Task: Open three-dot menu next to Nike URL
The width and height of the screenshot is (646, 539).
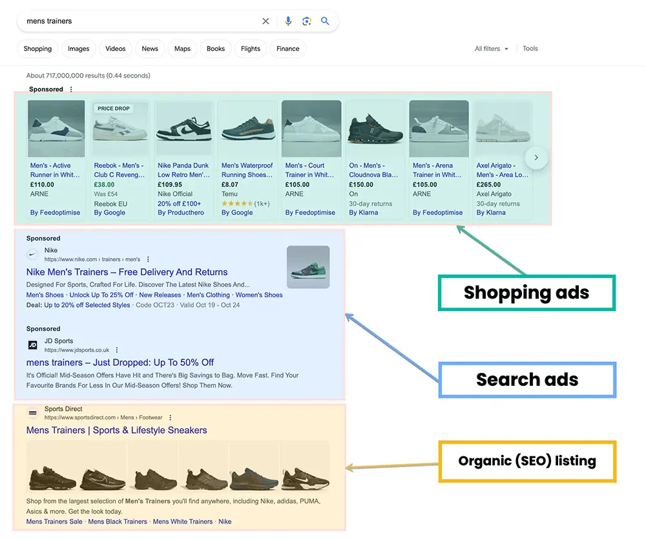Action: (x=148, y=260)
